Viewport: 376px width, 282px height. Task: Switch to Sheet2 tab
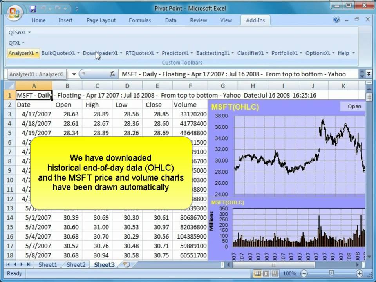click(76, 264)
